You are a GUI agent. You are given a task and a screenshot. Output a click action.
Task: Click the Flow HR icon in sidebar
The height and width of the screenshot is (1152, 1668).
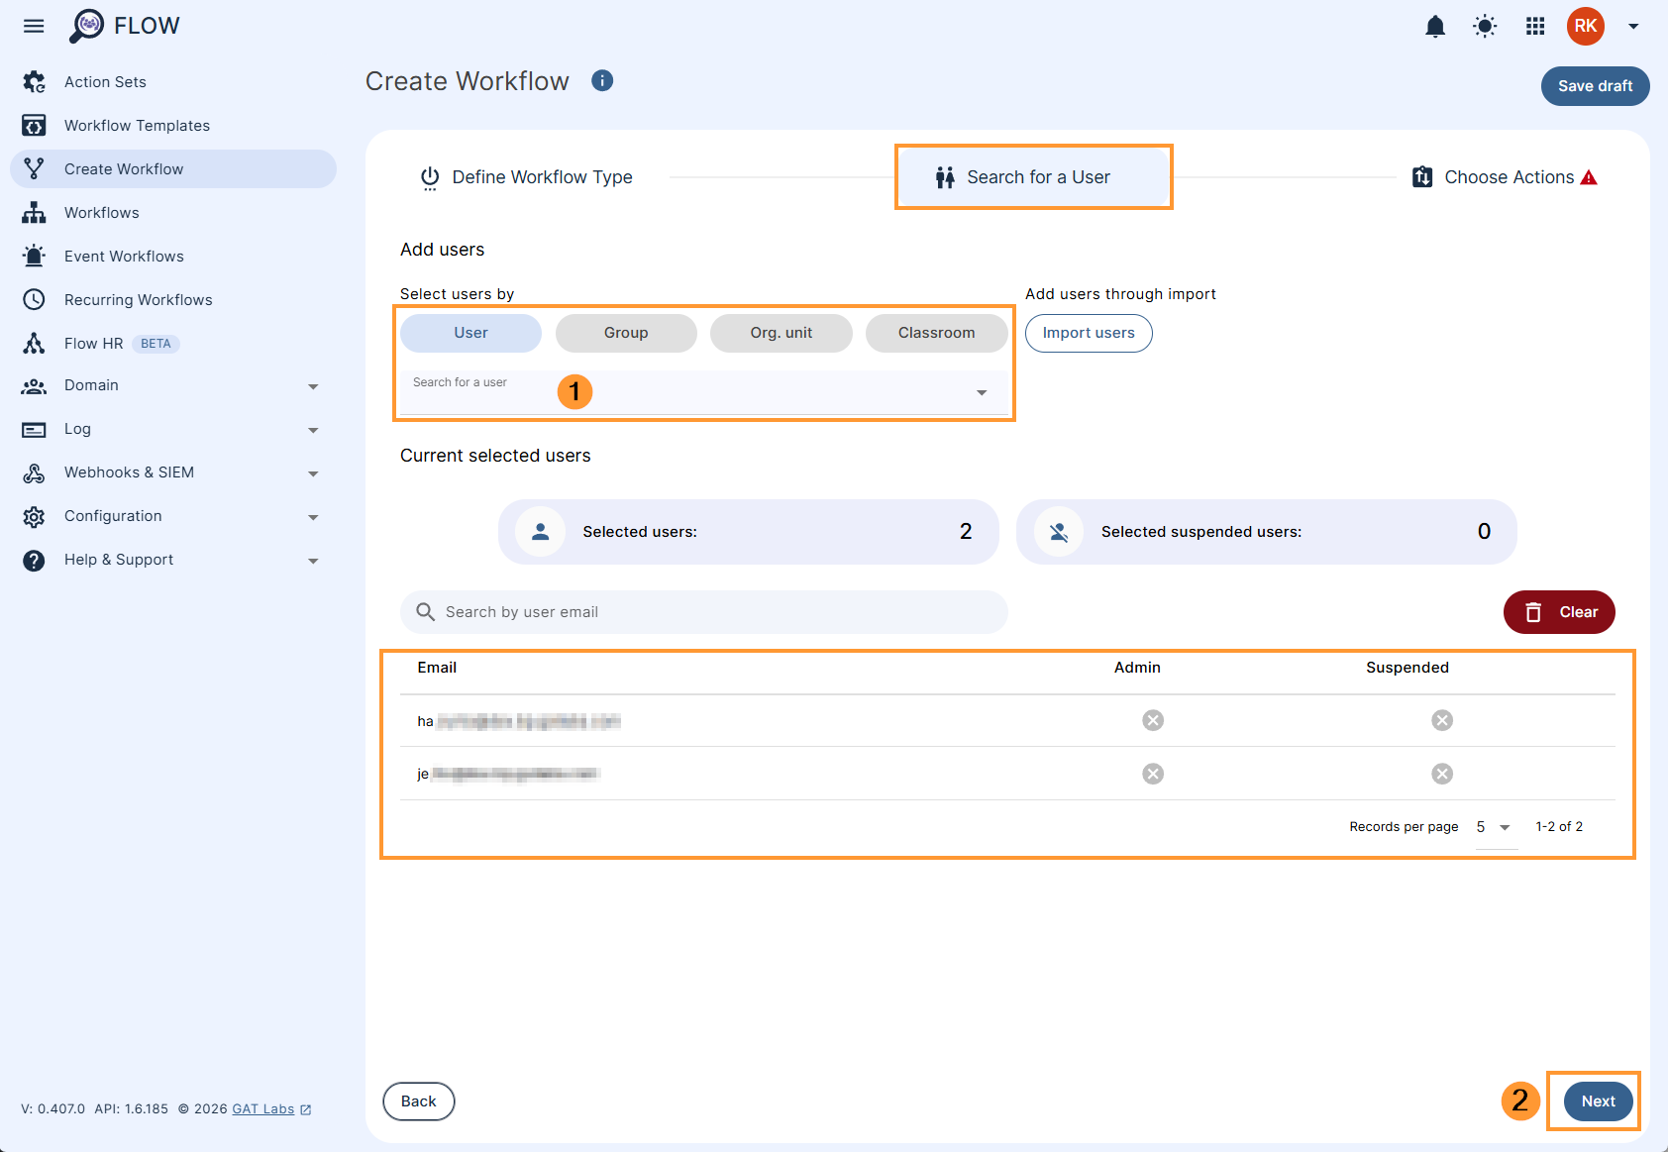34,343
